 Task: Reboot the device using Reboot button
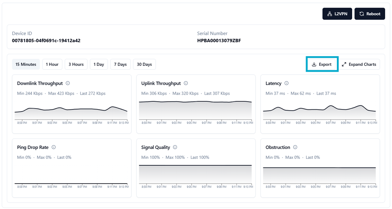(369, 14)
